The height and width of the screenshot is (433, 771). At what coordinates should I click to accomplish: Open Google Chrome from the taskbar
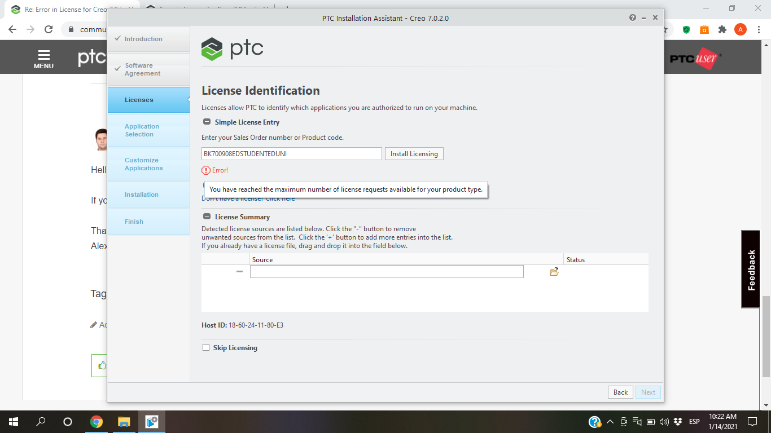[x=96, y=421]
